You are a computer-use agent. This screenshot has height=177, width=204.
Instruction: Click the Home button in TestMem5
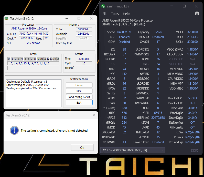pyautogui.click(x=79, y=85)
